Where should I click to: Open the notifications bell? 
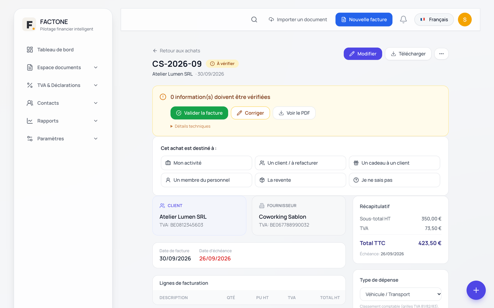coord(403,19)
